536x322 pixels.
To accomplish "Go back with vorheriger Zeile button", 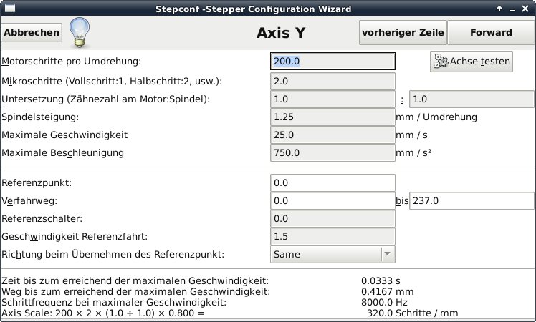I will [x=403, y=32].
